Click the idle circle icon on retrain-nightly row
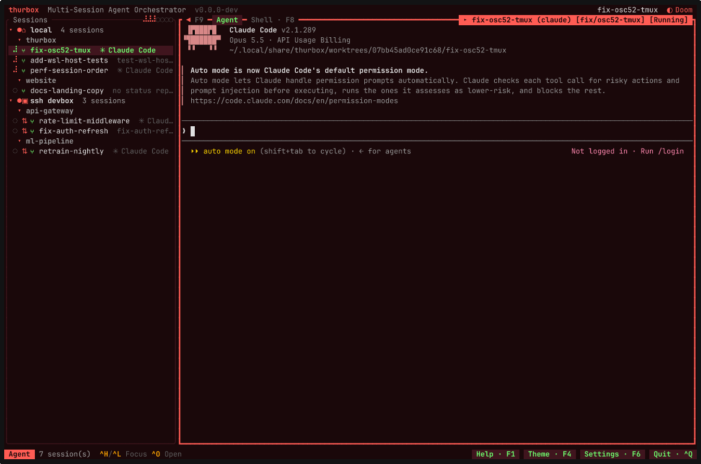The width and height of the screenshot is (701, 464). pyautogui.click(x=15, y=151)
